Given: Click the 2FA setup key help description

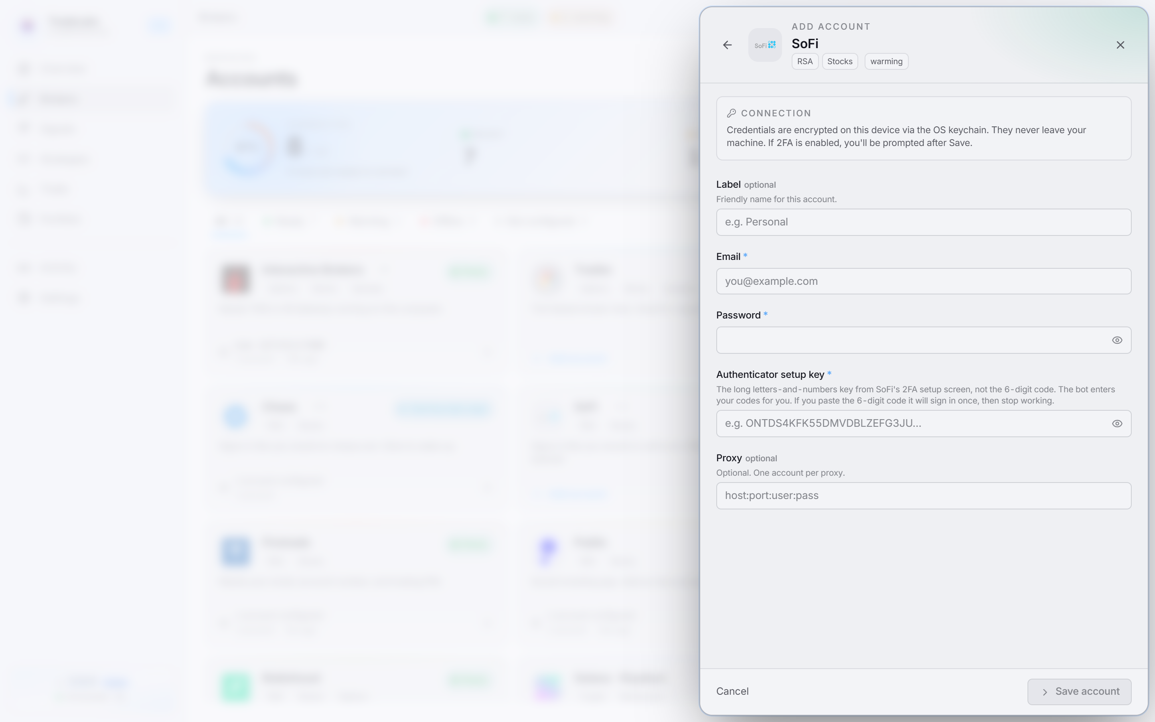Looking at the screenshot, I should coord(915,395).
